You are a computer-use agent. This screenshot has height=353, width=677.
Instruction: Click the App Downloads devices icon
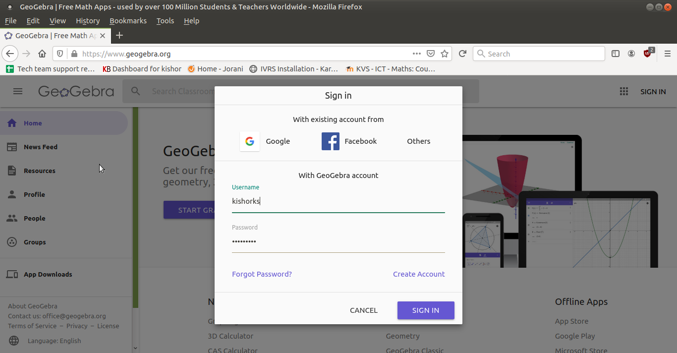pos(12,274)
